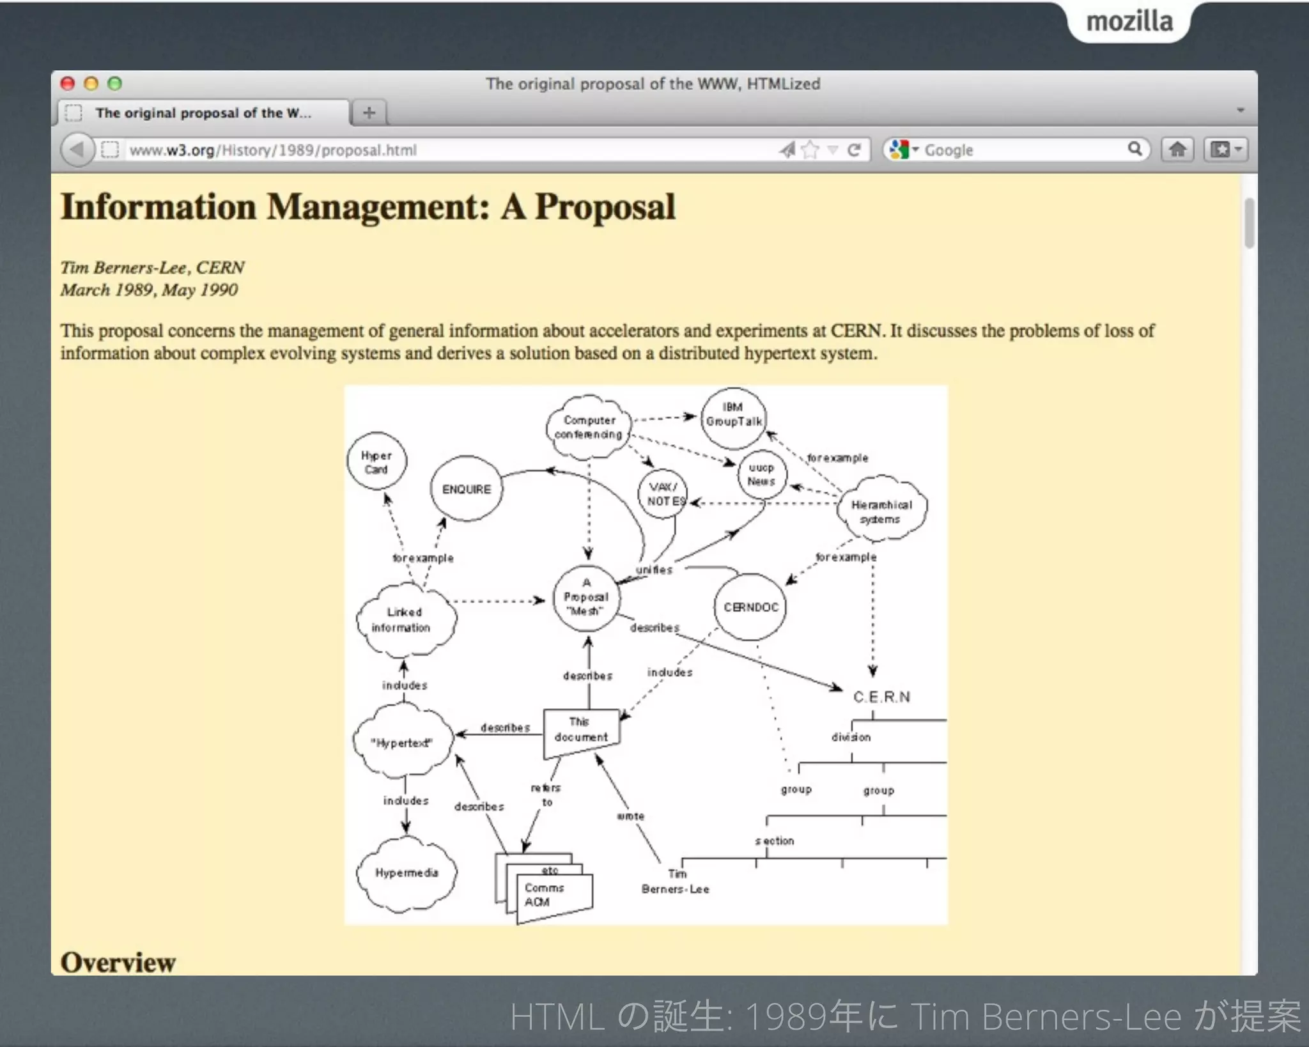1309x1047 pixels.
Task: Click the mozilla logo tab at top
Action: coord(1129,22)
